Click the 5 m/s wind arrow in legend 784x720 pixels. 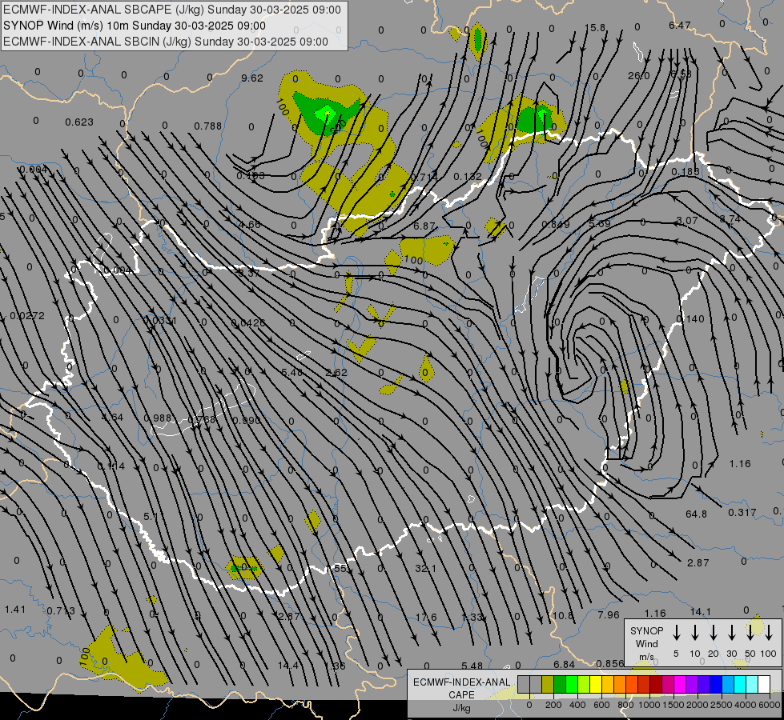[x=677, y=633]
